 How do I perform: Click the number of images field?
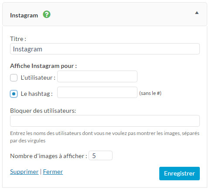point(100,155)
